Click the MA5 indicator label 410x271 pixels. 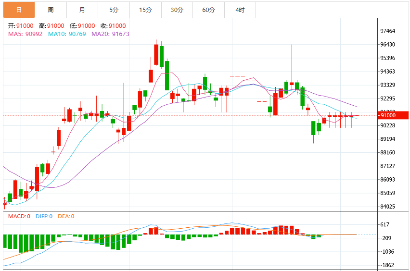tap(26, 34)
